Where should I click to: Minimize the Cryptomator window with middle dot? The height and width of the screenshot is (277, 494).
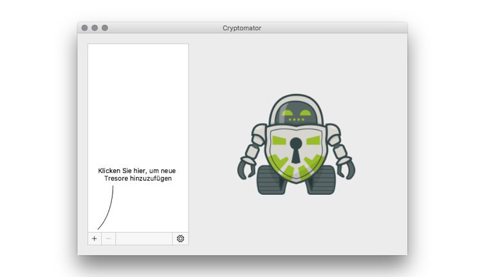[95, 28]
